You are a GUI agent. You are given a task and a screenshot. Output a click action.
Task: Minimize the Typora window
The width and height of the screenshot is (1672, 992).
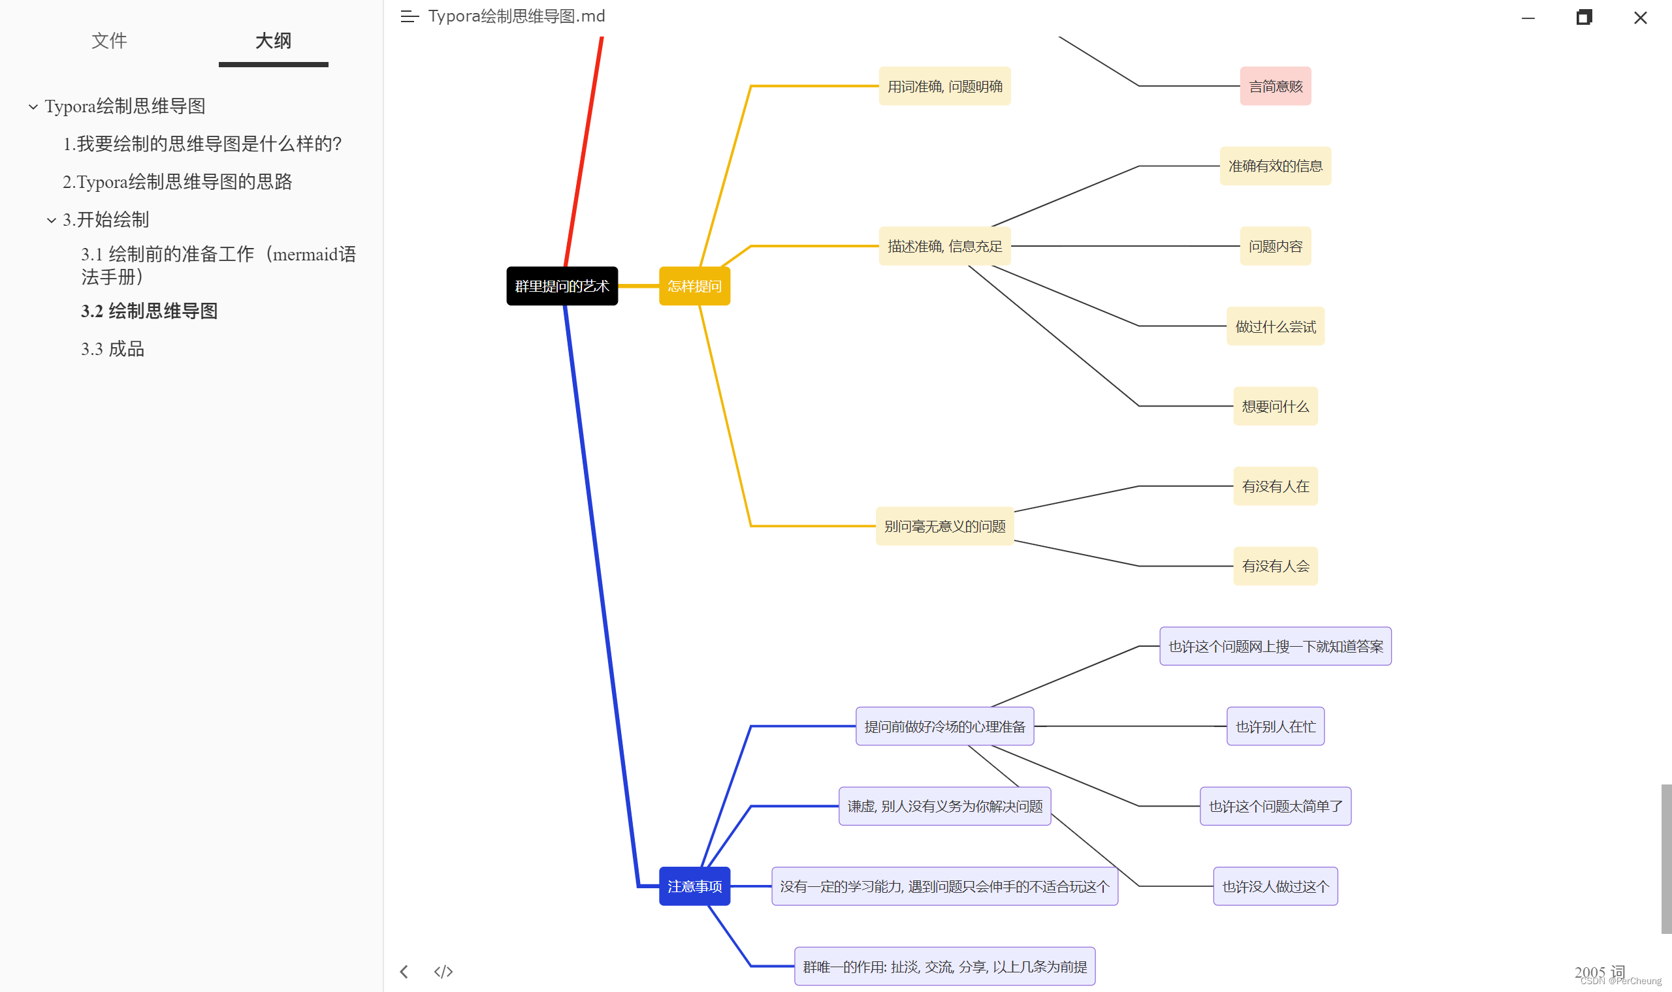tap(1528, 18)
